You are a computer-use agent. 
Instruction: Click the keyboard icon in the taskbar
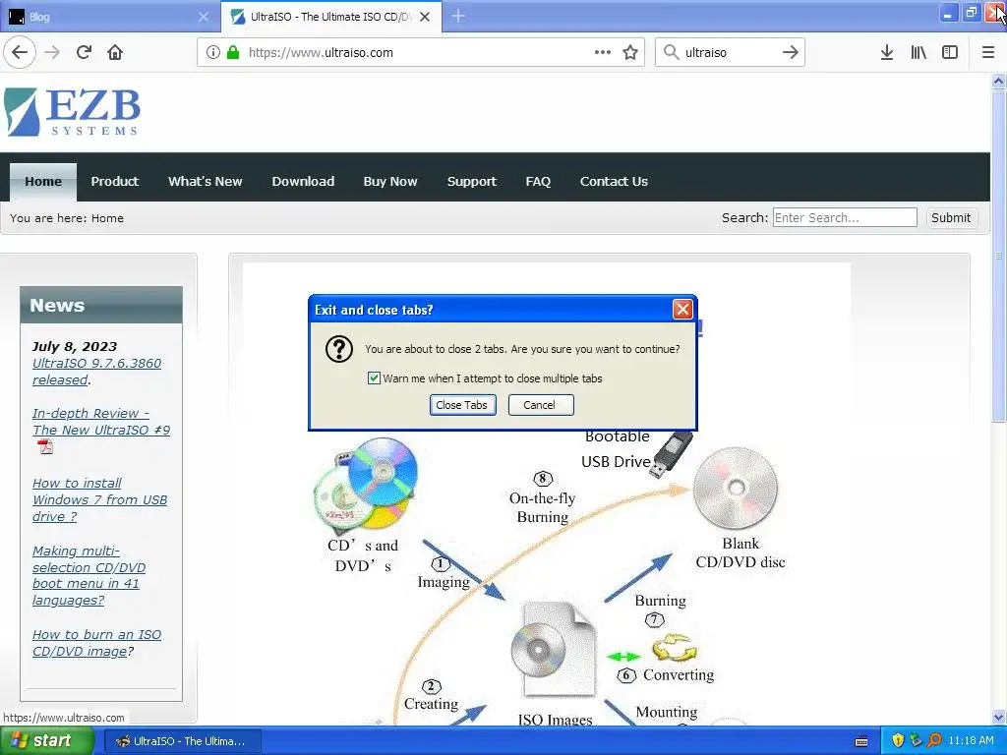click(x=861, y=741)
